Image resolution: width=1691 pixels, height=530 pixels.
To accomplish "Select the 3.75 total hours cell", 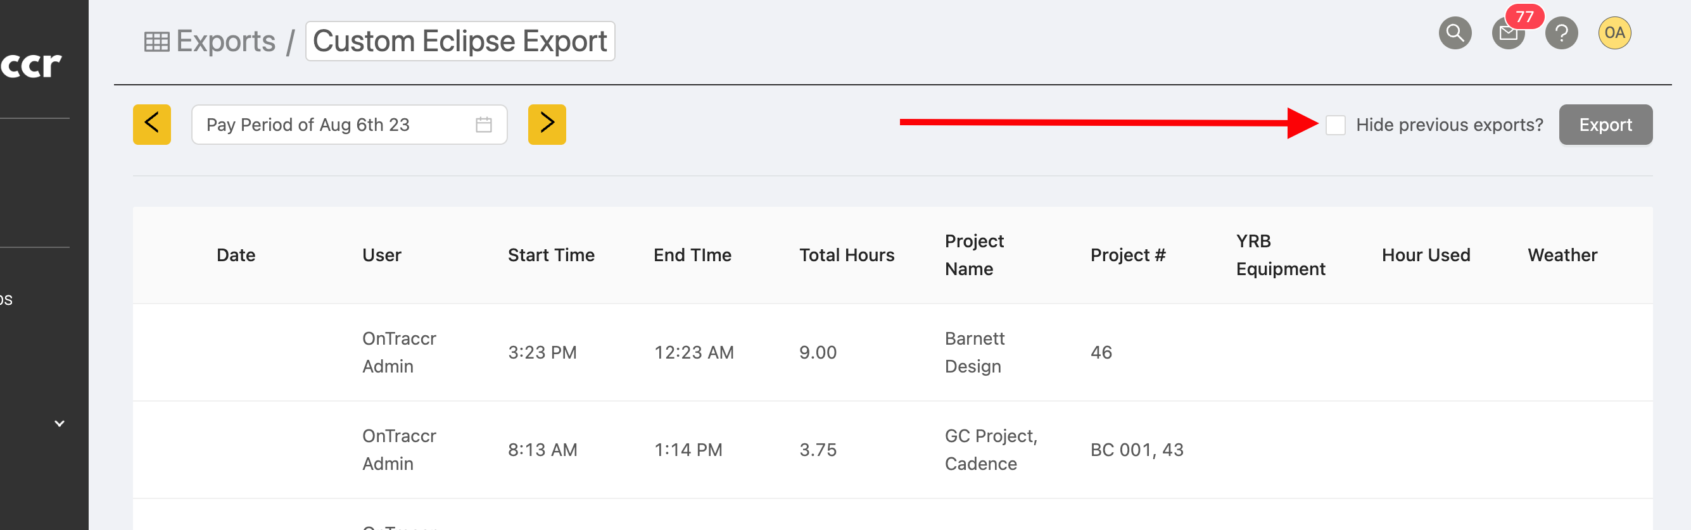I will 817,450.
